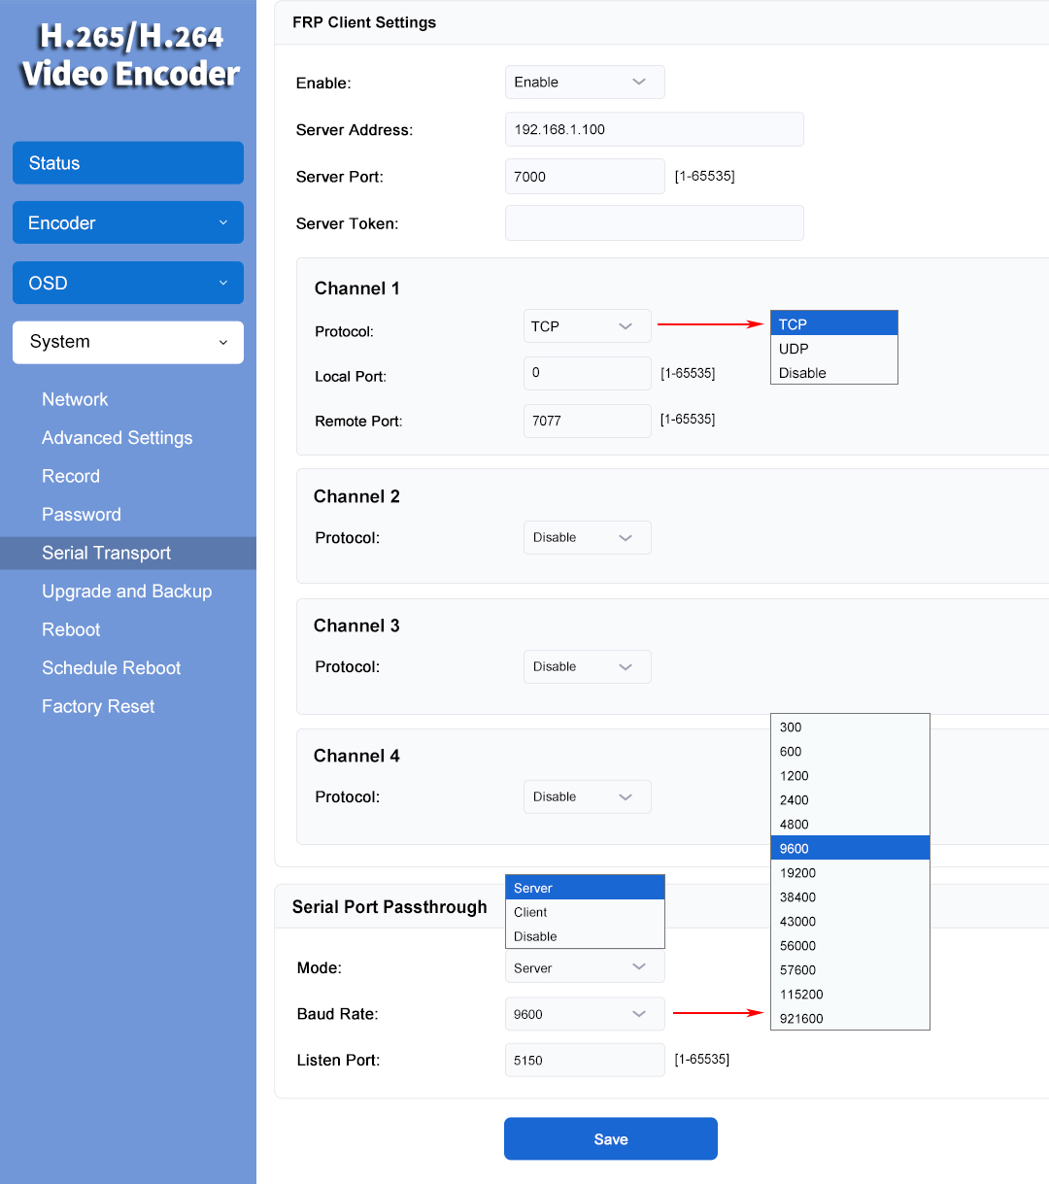This screenshot has width=1049, height=1184.
Task: Edit the Channel 1 Remote Port field
Action: (587, 421)
